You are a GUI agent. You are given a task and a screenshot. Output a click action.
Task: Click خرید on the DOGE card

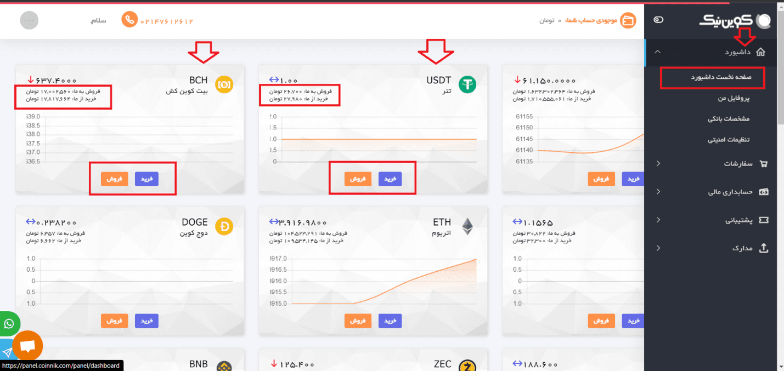click(146, 321)
